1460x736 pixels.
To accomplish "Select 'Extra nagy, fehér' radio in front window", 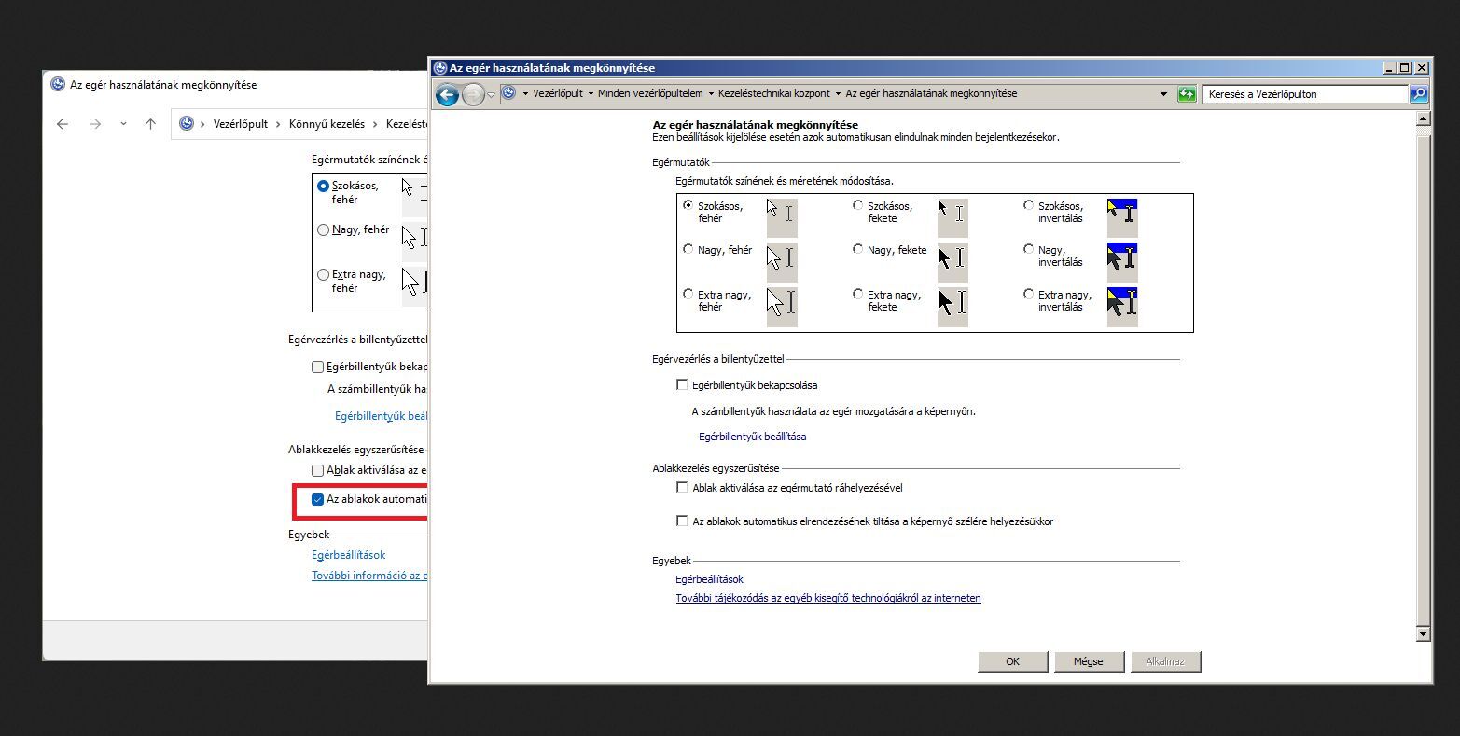I will (688, 294).
